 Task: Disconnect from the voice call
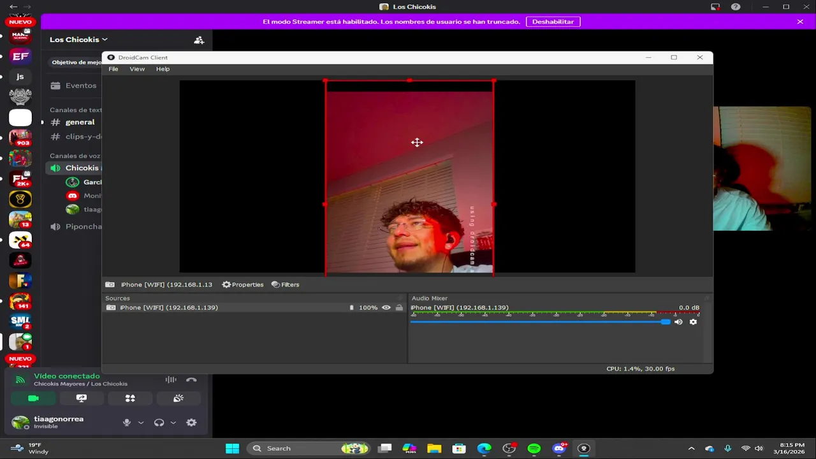click(x=191, y=380)
